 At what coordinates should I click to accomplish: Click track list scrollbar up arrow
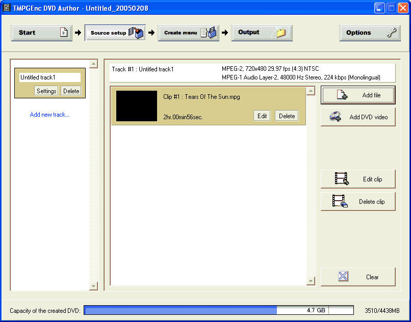(x=93, y=64)
